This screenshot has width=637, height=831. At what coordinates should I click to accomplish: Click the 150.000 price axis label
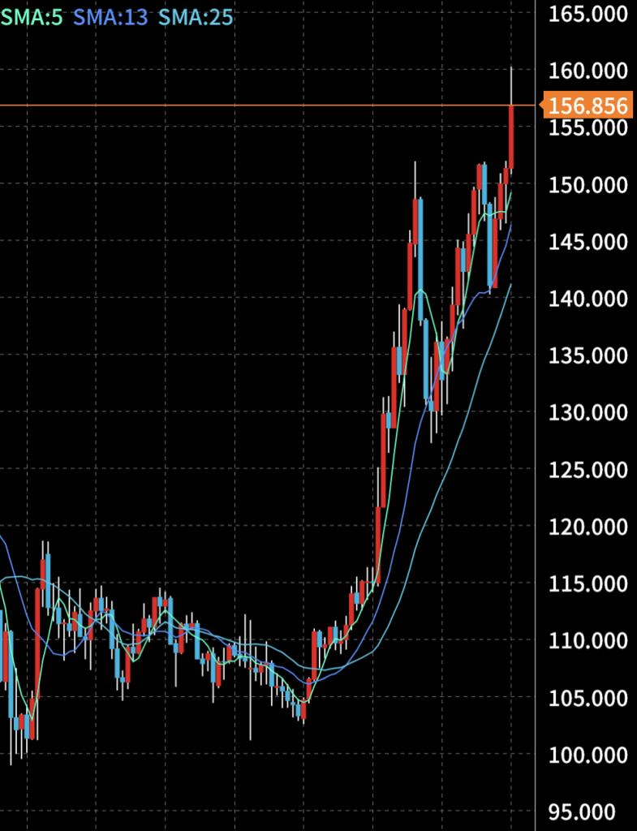point(588,185)
